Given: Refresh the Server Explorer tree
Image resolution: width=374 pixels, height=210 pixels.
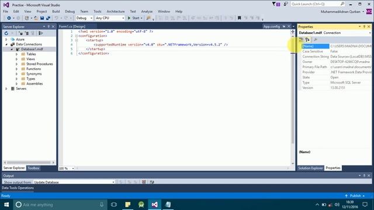Looking at the screenshot, I should click(x=6, y=33).
